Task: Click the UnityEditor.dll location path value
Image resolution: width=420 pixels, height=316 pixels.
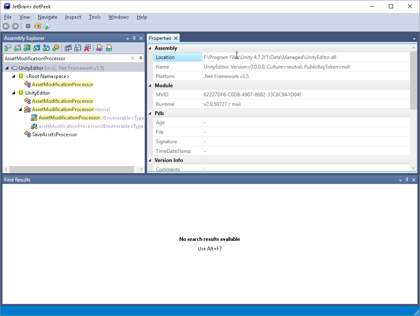Action: coord(270,57)
